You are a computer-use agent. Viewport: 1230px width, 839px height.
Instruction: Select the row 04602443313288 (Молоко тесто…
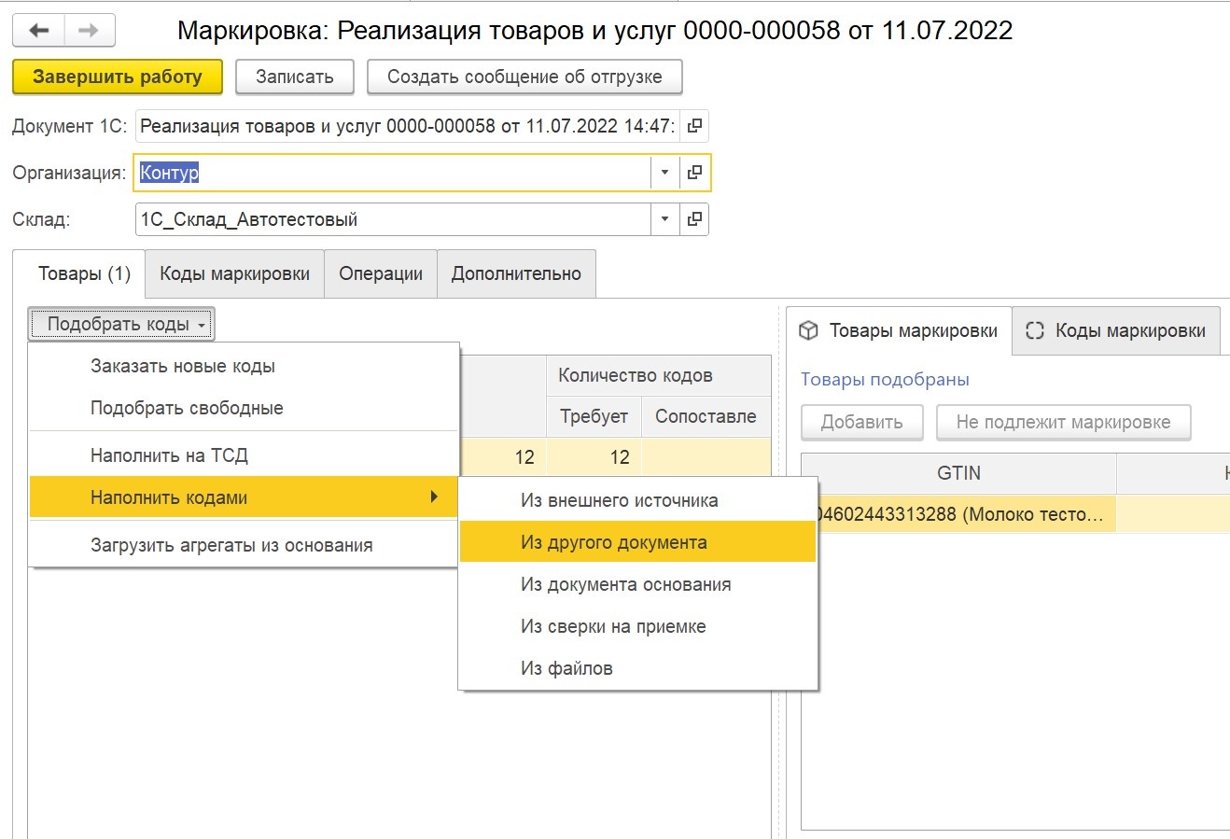coord(958,514)
